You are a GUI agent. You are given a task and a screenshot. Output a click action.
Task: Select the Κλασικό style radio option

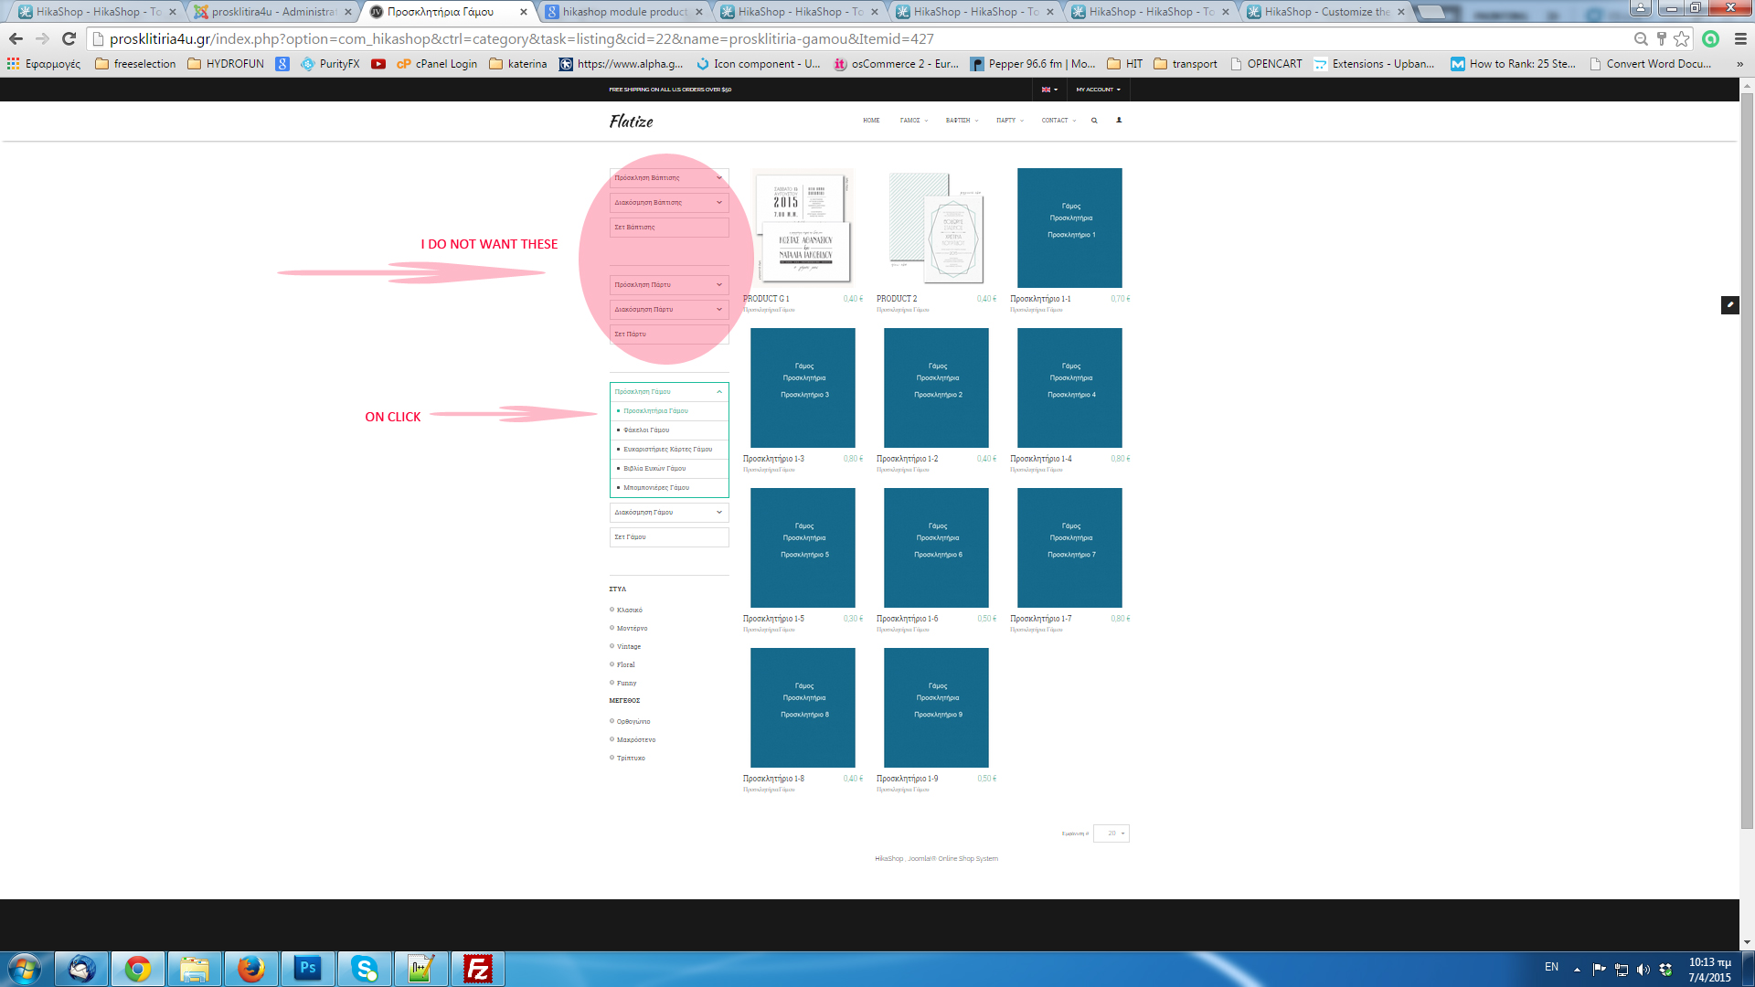tap(612, 610)
